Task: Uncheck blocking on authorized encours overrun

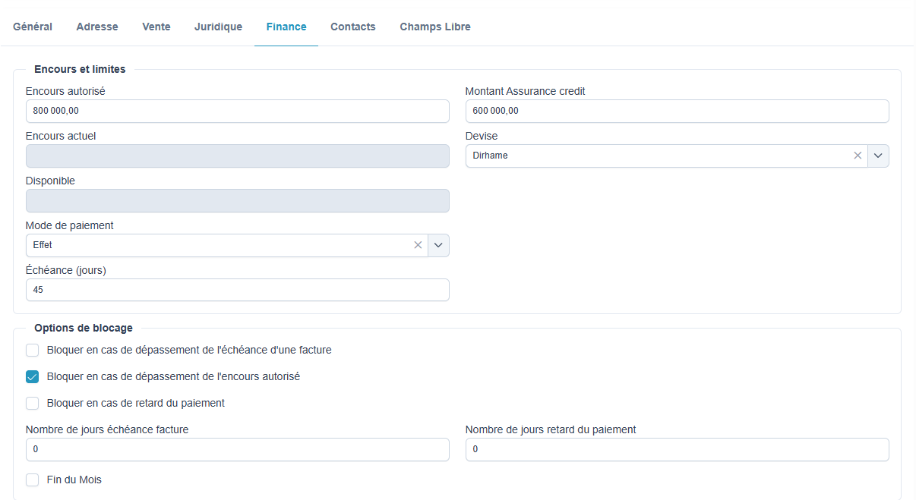Action: pos(33,376)
